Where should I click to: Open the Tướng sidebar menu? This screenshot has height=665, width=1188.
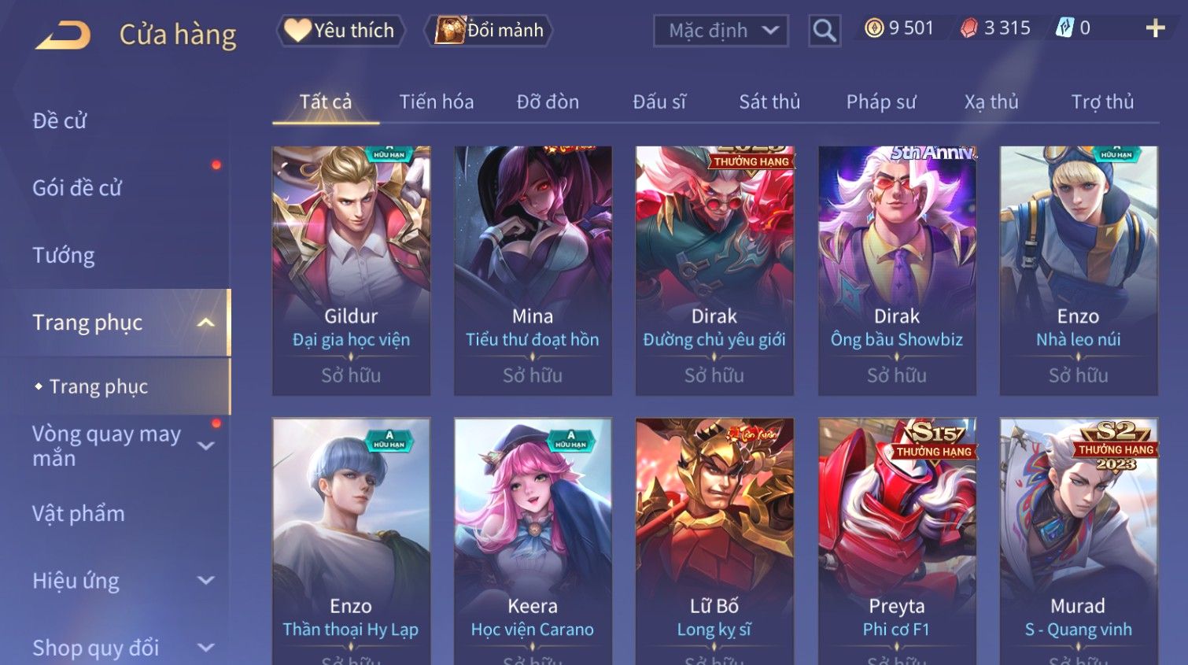point(64,255)
